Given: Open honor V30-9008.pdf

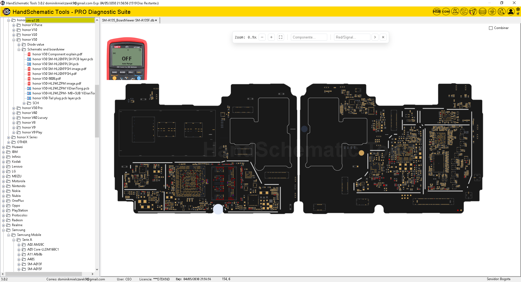Looking at the screenshot, I should click(46, 79).
